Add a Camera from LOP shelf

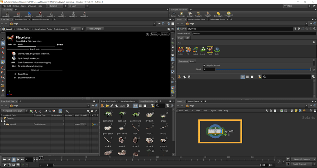click(x=174, y=14)
